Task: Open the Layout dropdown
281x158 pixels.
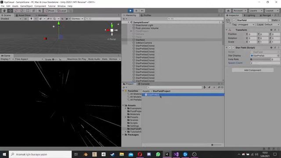Action: (x=272, y=11)
